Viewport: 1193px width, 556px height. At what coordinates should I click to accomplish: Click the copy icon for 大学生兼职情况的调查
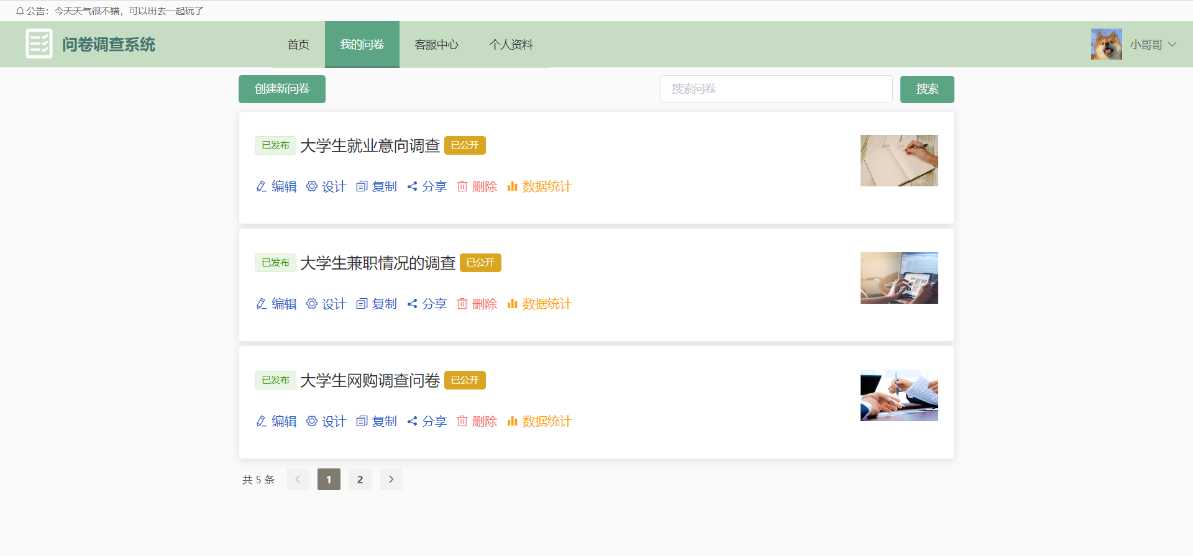coord(362,304)
